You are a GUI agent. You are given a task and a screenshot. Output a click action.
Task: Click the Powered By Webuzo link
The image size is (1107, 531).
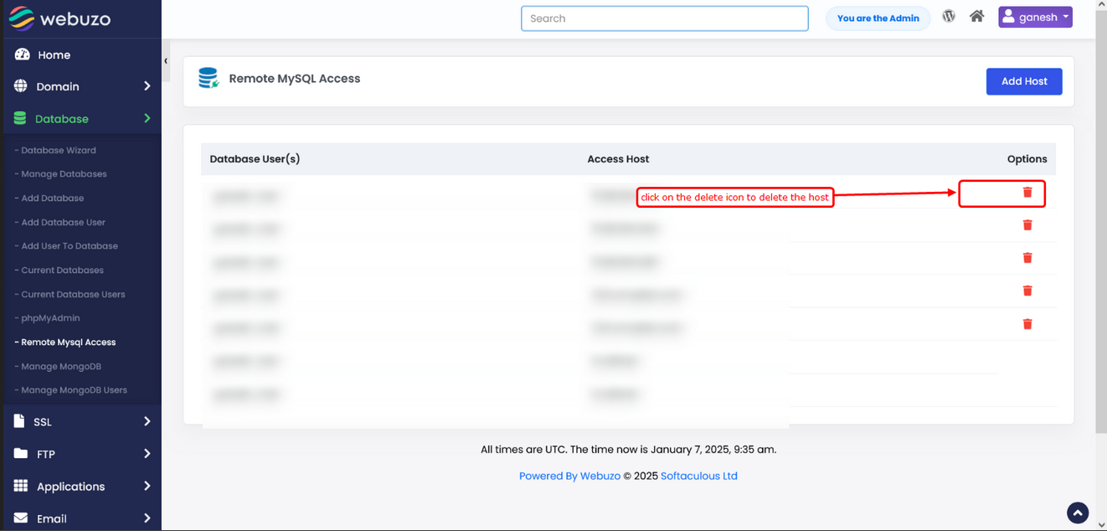pyautogui.click(x=569, y=476)
